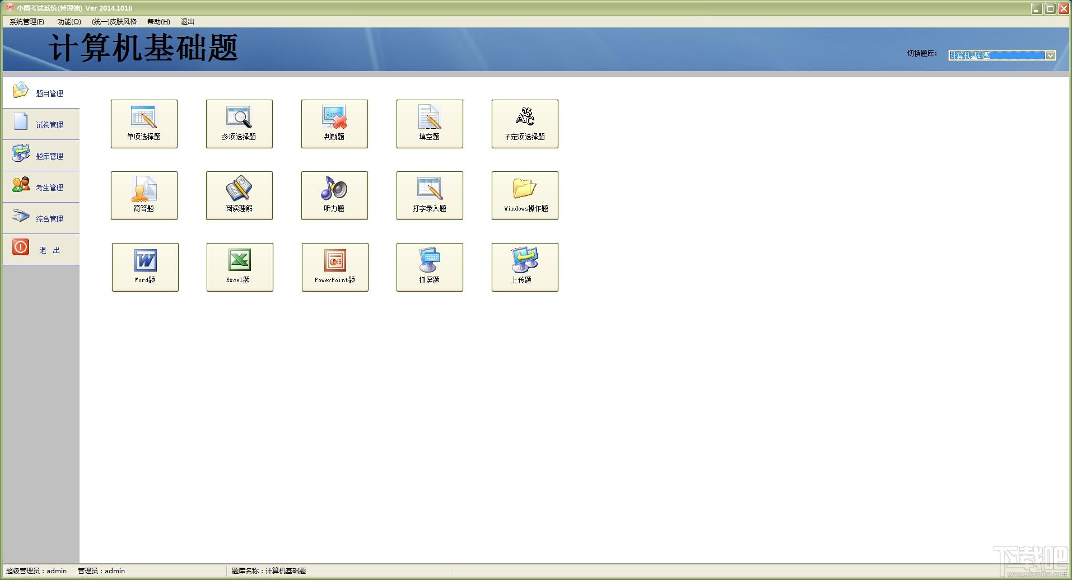
Task: Click the 不定项选择题 icon
Action: tap(525, 117)
